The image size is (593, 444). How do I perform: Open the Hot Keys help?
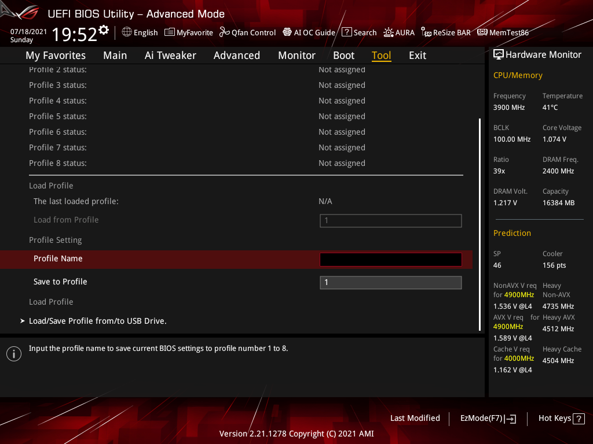tap(554, 418)
